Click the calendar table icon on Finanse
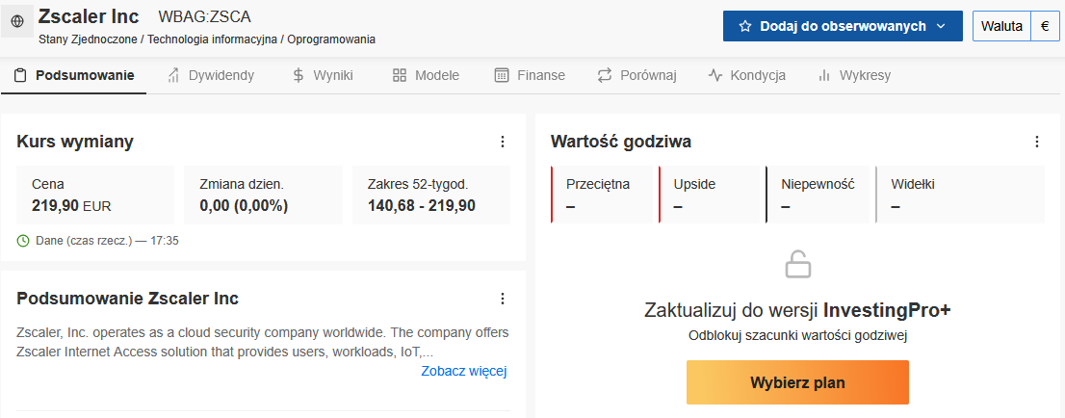The height and width of the screenshot is (418, 1065). (502, 75)
